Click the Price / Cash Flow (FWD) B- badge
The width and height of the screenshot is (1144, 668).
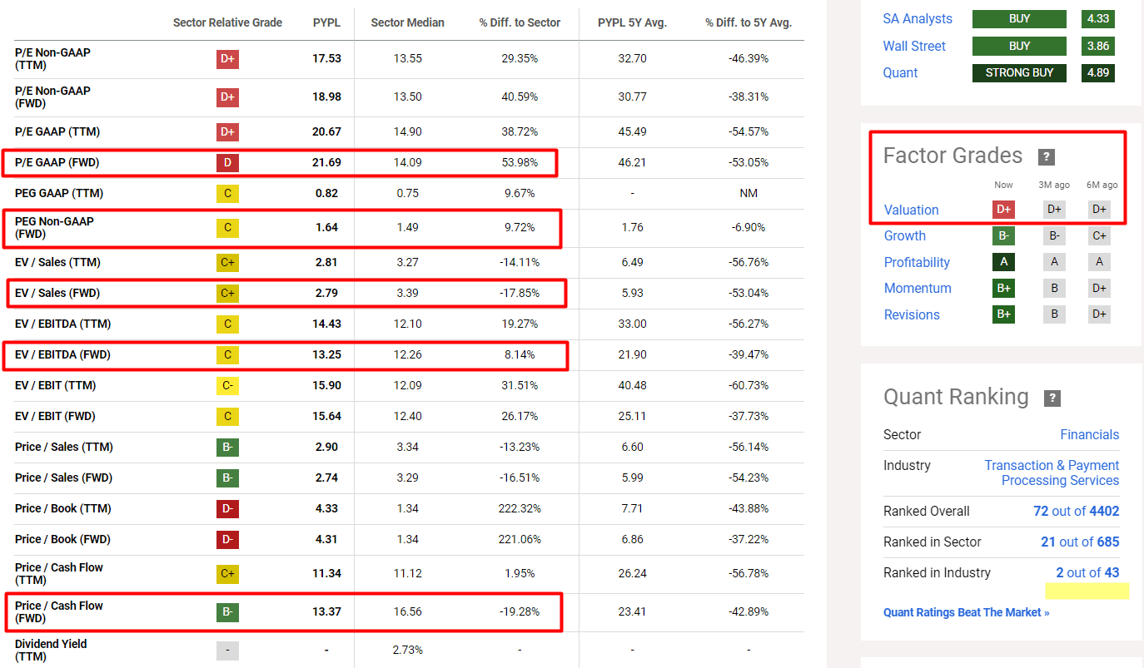pos(227,612)
